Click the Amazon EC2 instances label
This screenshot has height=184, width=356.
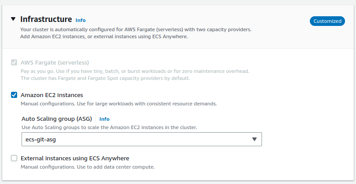[52, 95]
